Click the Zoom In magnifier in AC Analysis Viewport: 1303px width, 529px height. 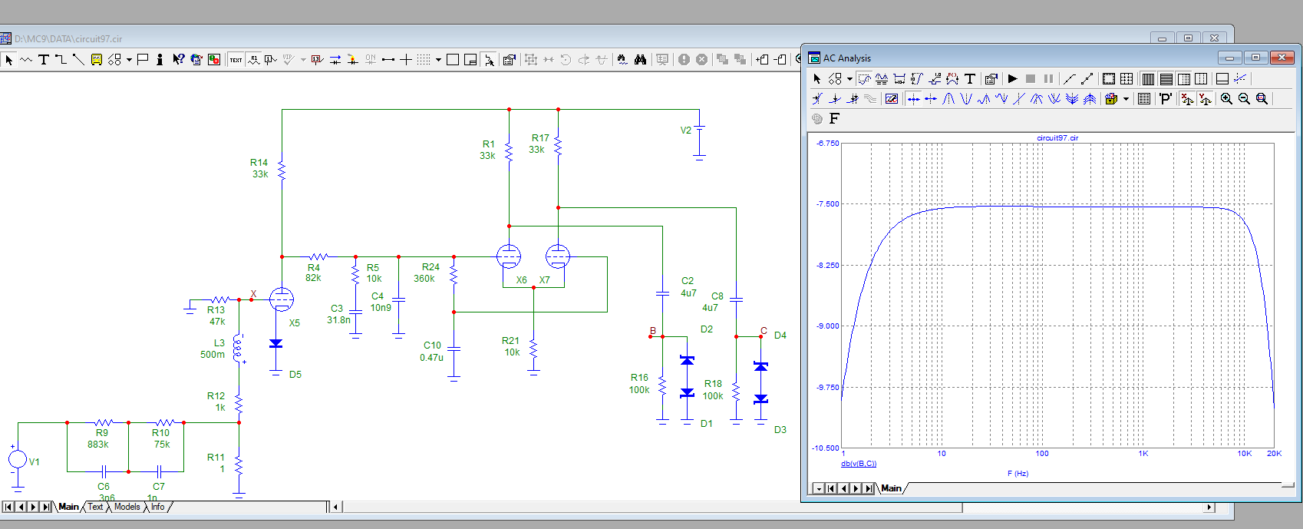click(x=1226, y=99)
